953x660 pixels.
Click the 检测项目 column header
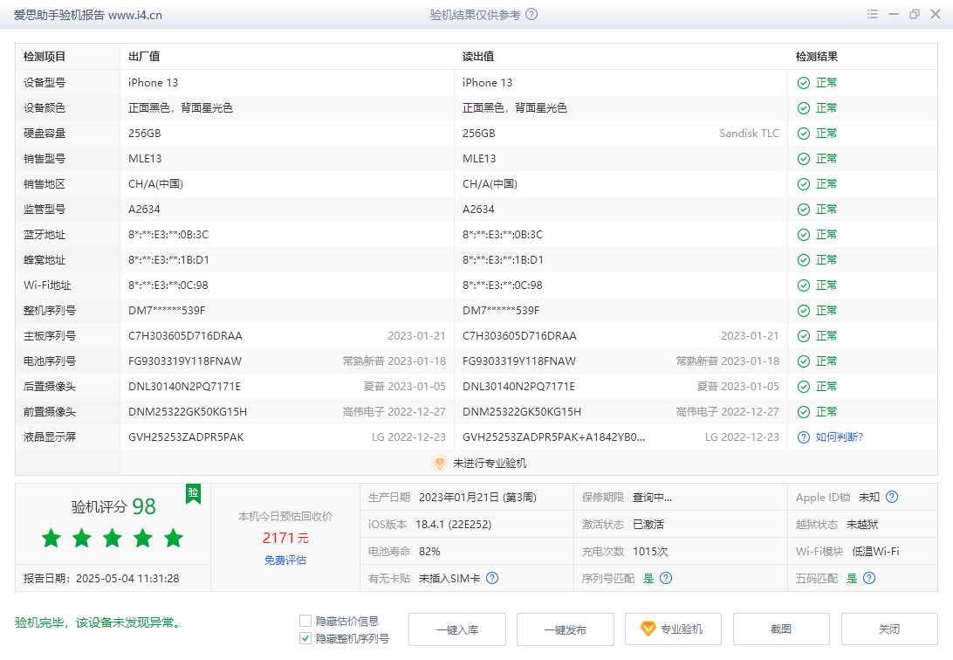pos(45,57)
